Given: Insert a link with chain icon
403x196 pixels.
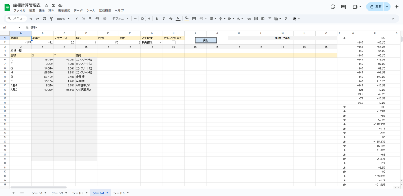Looking at the screenshot, I should click(x=249, y=19).
